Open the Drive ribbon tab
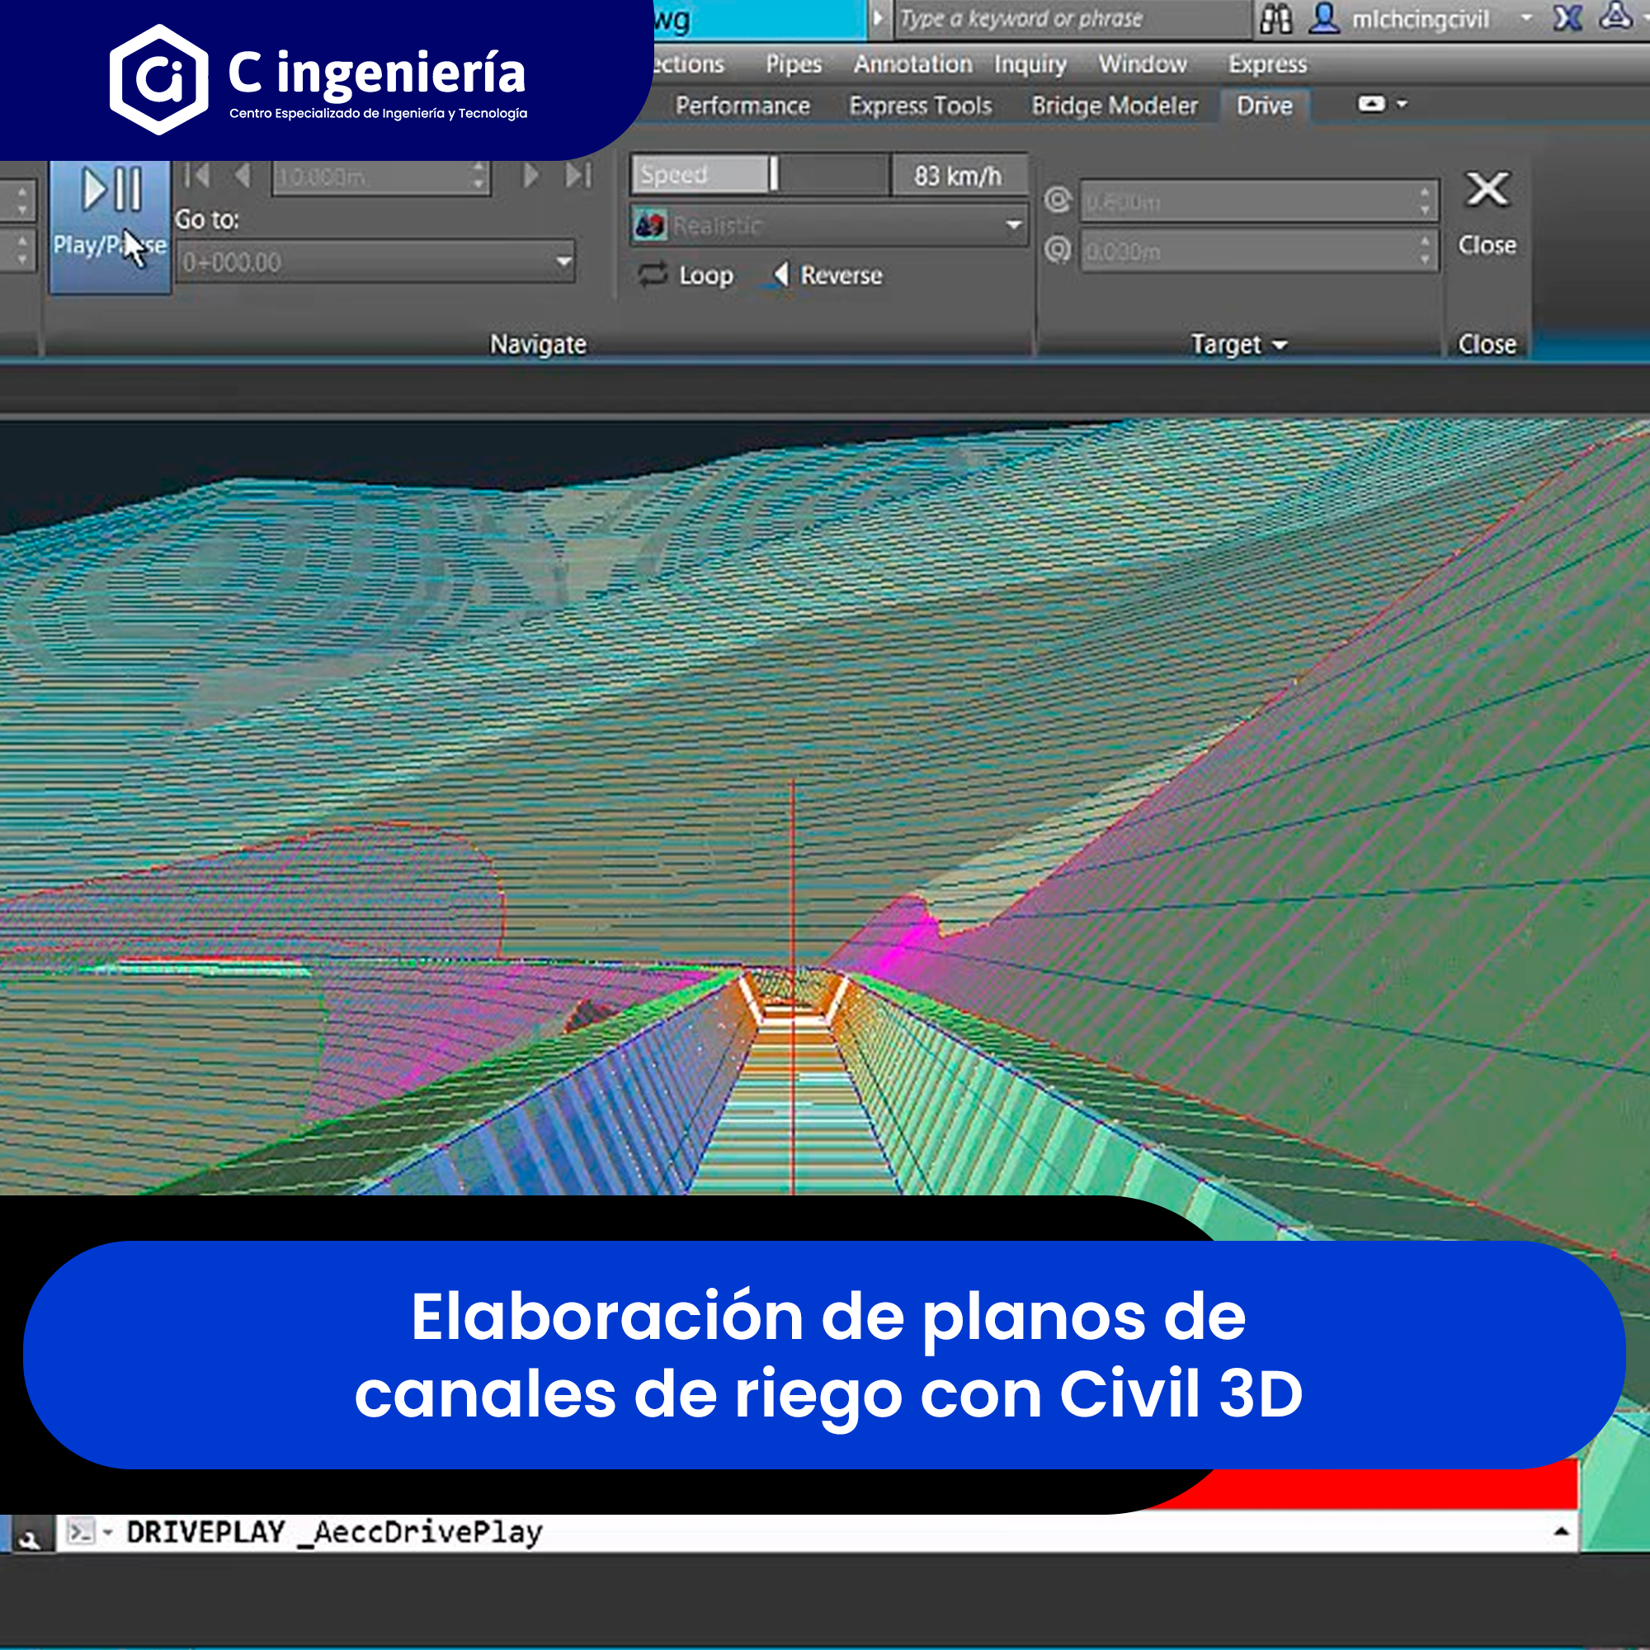The height and width of the screenshot is (1650, 1650). (x=1264, y=106)
